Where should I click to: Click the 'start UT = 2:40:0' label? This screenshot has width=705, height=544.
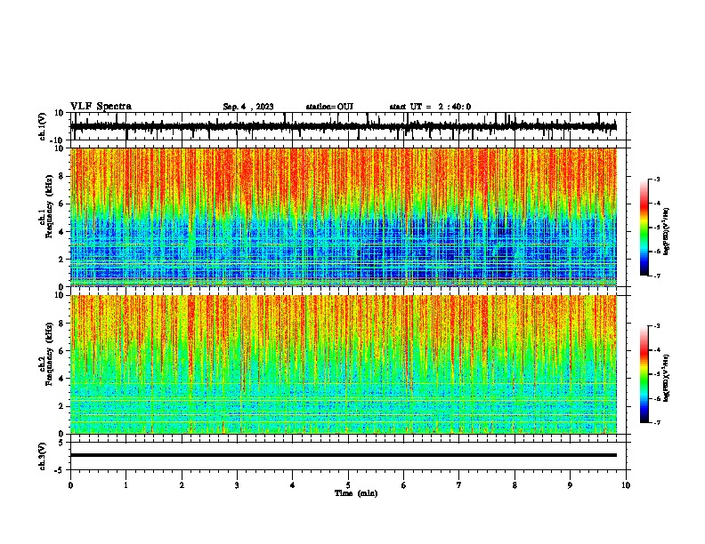[x=430, y=107]
